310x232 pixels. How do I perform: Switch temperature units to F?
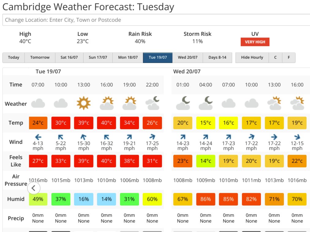(x=289, y=57)
